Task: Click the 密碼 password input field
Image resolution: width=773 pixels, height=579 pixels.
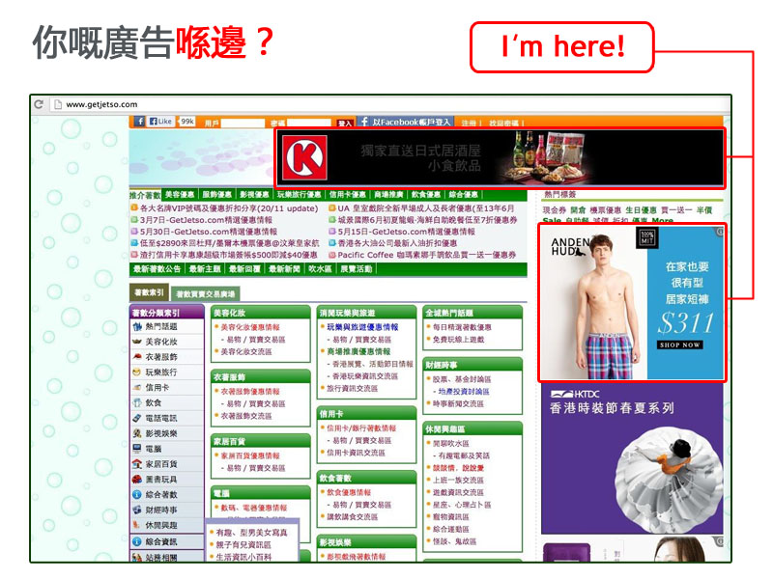Action: [309, 123]
